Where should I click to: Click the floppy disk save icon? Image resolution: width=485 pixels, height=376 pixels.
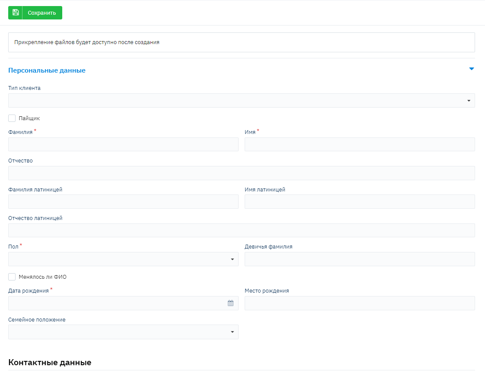[x=16, y=13]
